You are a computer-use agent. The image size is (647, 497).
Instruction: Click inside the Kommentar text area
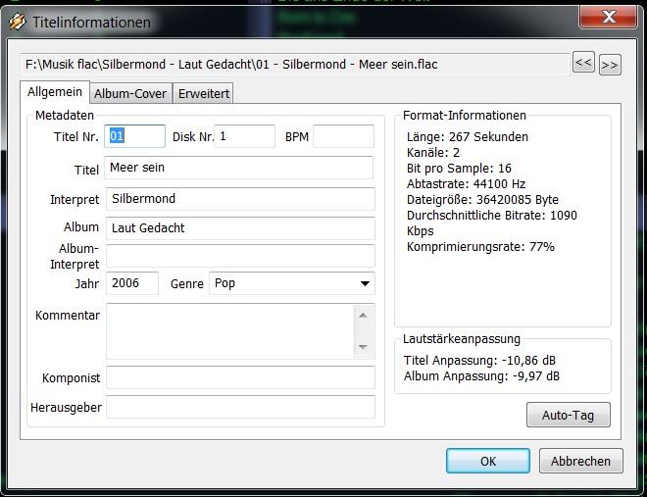point(230,331)
